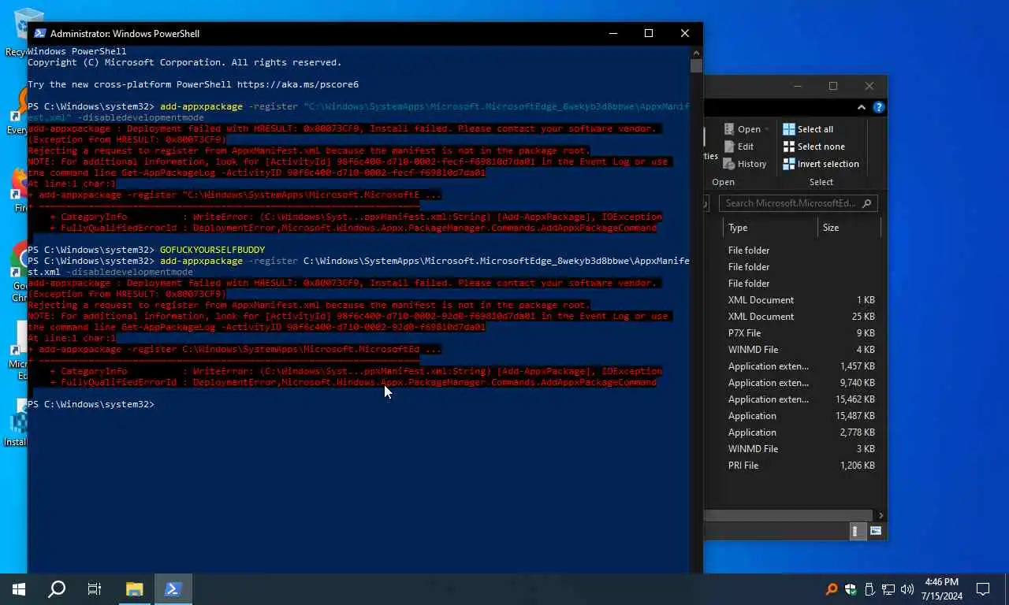Expand the Open button's dropdown arrow

coord(767,129)
